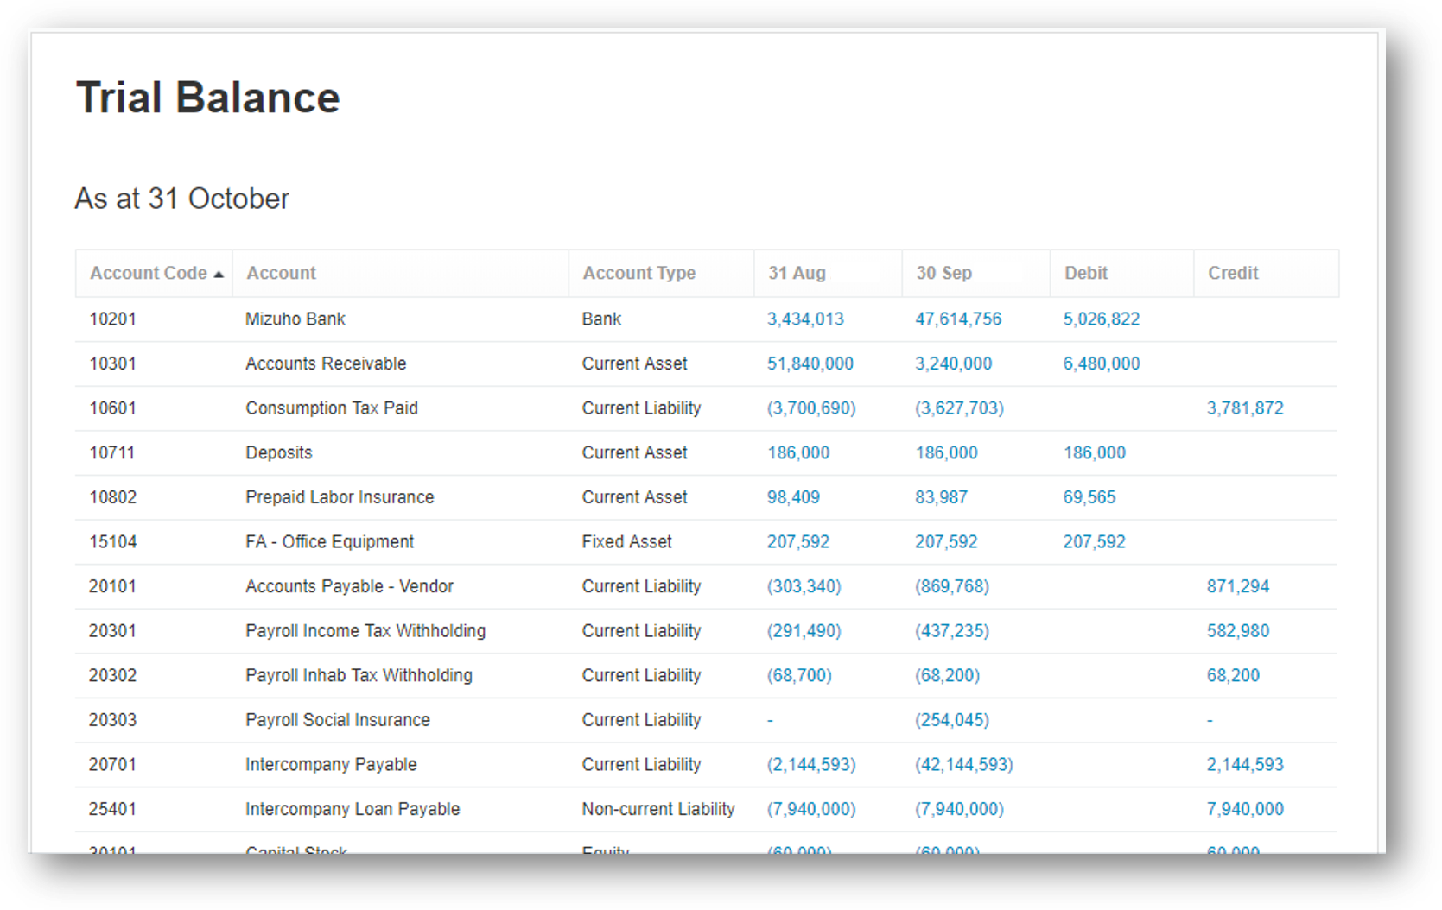This screenshot has width=1442, height=910.
Task: Click the Account Code sort arrow
Action: point(219,273)
